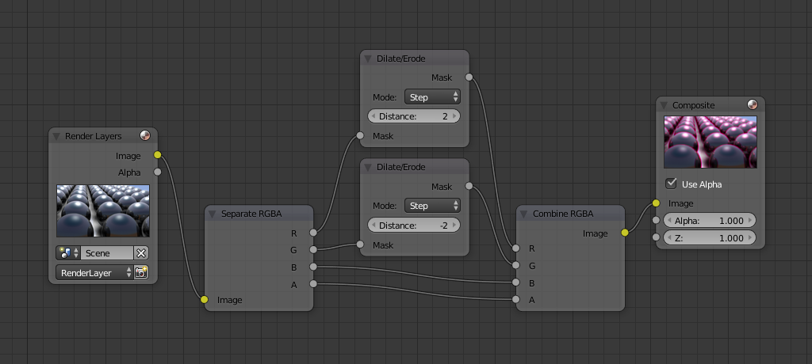Toggle the Use Alpha checkbox
This screenshot has width=812, height=364.
click(x=671, y=184)
